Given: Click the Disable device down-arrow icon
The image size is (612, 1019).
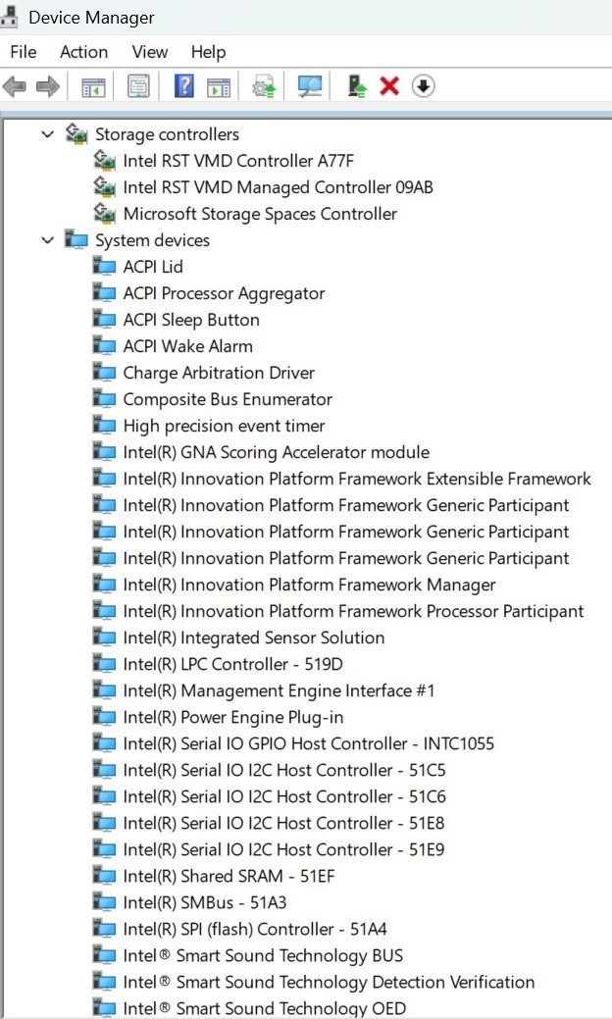Looking at the screenshot, I should coord(423,85).
